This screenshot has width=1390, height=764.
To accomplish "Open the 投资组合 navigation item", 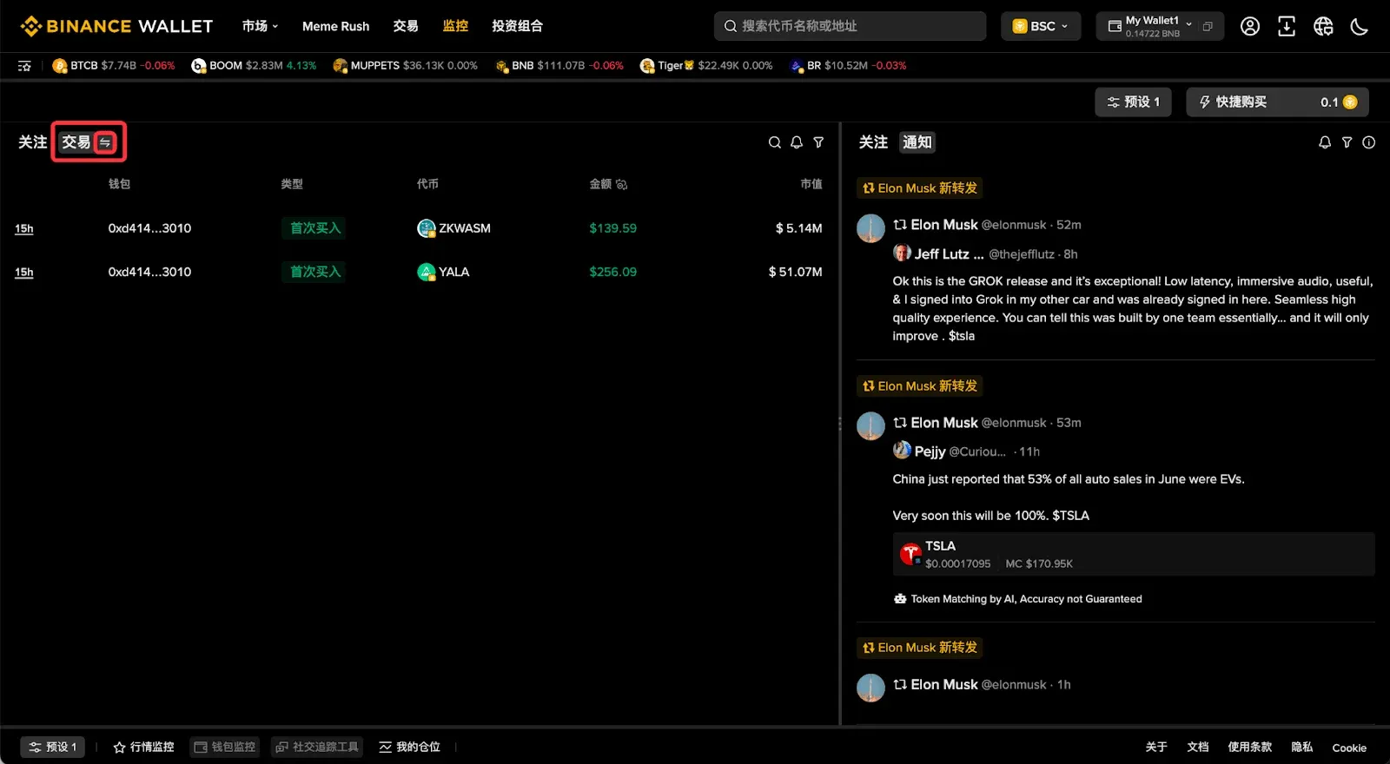I will [517, 26].
